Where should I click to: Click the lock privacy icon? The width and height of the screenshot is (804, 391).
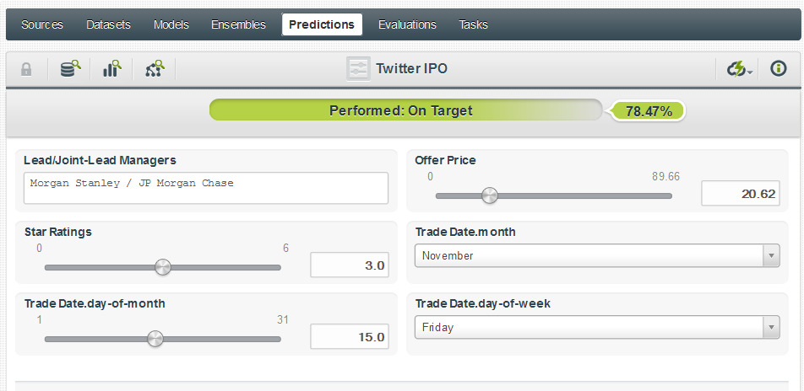pyautogui.click(x=26, y=69)
